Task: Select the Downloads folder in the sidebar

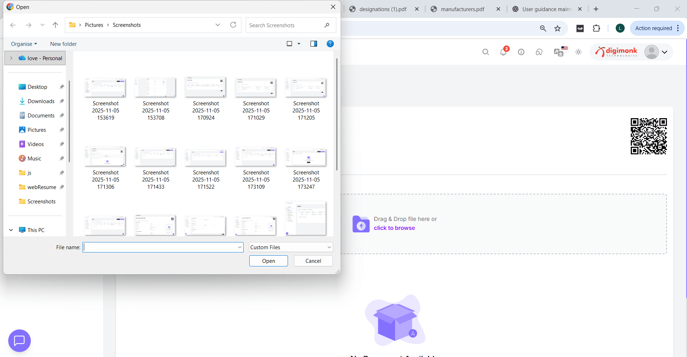Action: [40, 101]
